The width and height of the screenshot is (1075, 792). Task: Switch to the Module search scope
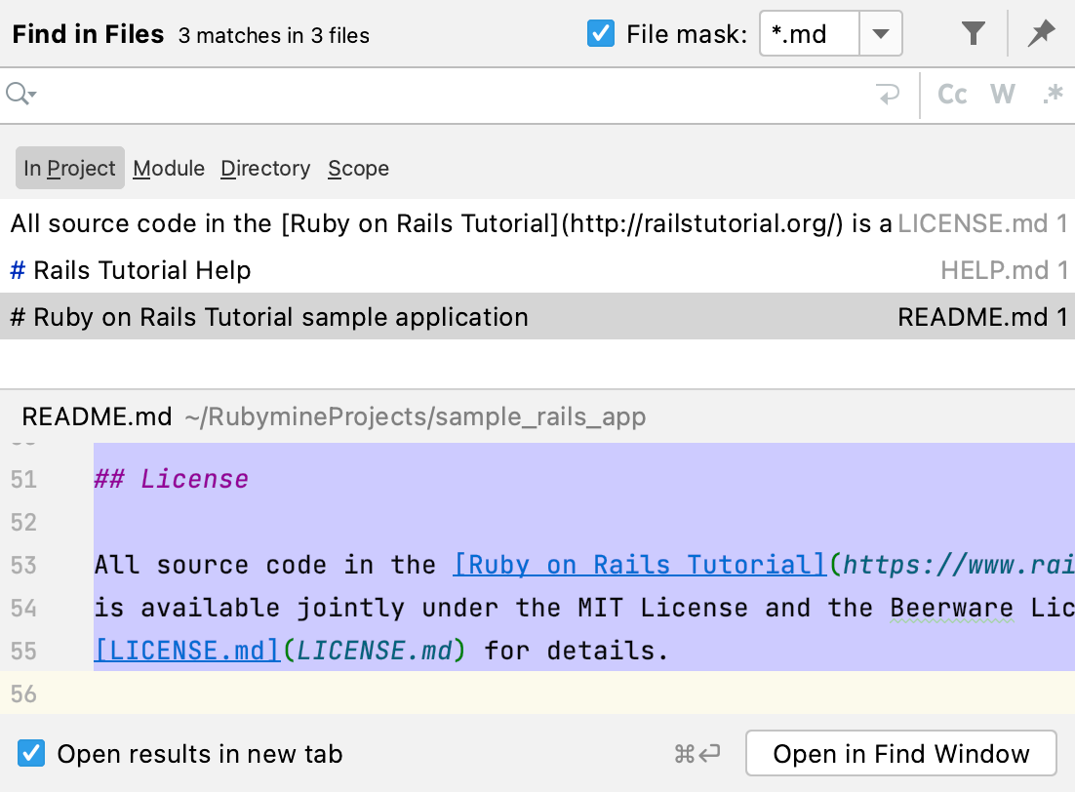tap(168, 168)
